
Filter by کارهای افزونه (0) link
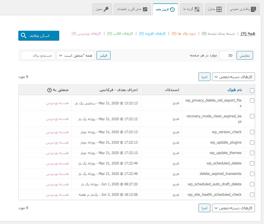[152, 34]
